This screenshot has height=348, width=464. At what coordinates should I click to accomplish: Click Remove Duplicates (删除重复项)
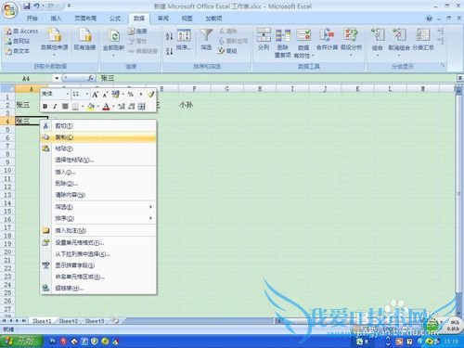(283, 43)
